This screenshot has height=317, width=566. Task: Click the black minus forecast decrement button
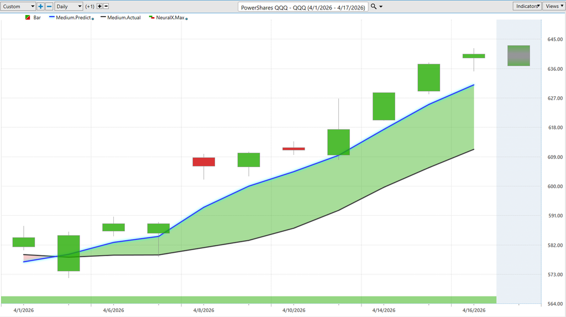tap(106, 6)
